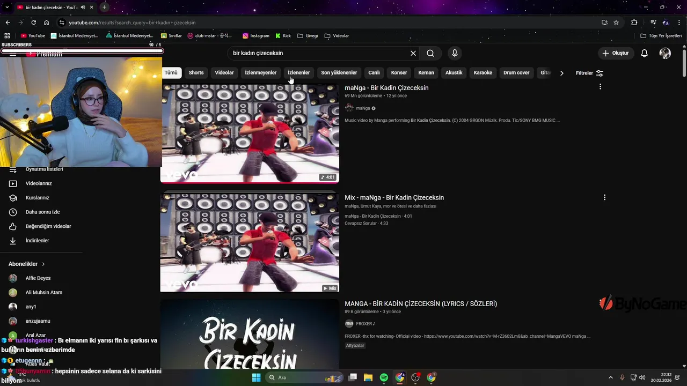Select the Shorts filter chip
The width and height of the screenshot is (687, 386).
point(196,72)
